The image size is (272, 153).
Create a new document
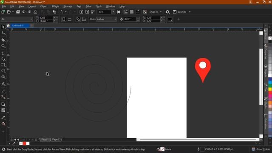3,12
